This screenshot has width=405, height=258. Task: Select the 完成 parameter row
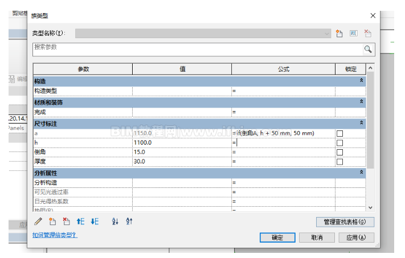tap(200, 112)
